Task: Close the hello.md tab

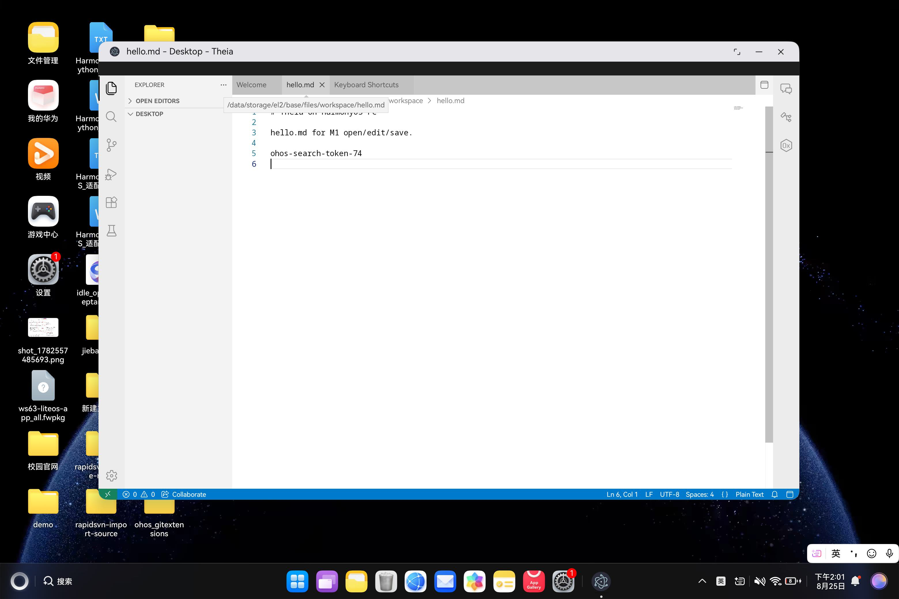Action: tap(322, 85)
